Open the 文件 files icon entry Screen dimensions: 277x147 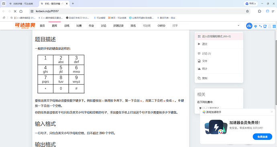click(x=199, y=61)
